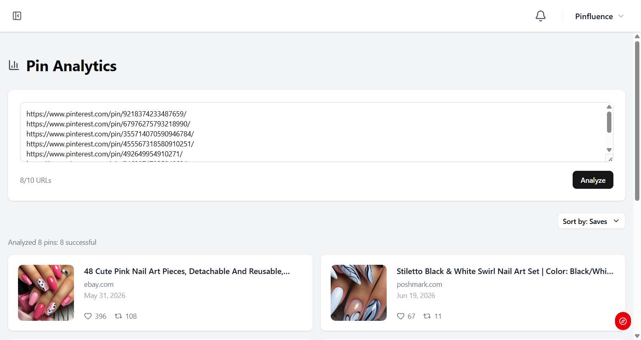The height and width of the screenshot is (340, 641).
Task: Open the Sort by: Saves dropdown
Action: pyautogui.click(x=591, y=221)
